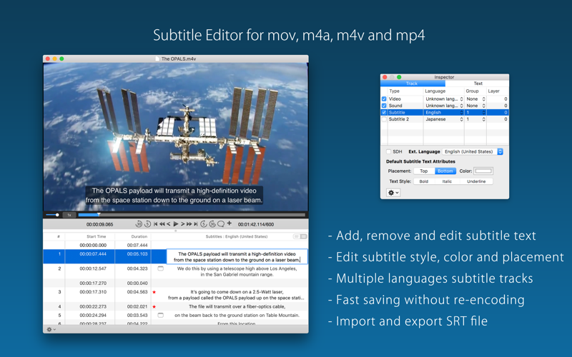572x357 pixels.
Task: Enable the Subtitle 2 track checkbox
Action: [384, 119]
